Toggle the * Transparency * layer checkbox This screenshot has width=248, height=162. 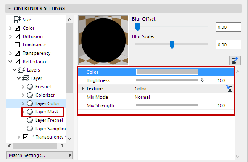point(26,137)
